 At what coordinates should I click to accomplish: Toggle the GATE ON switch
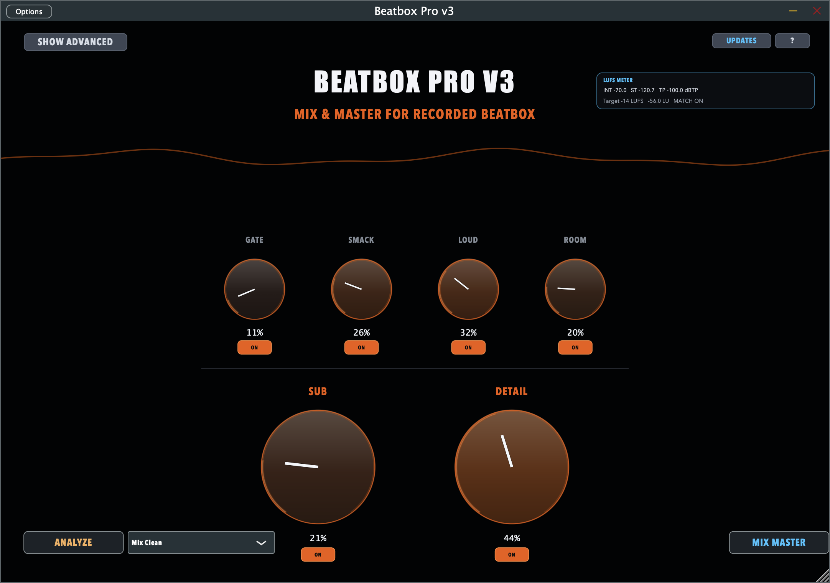[x=255, y=347]
